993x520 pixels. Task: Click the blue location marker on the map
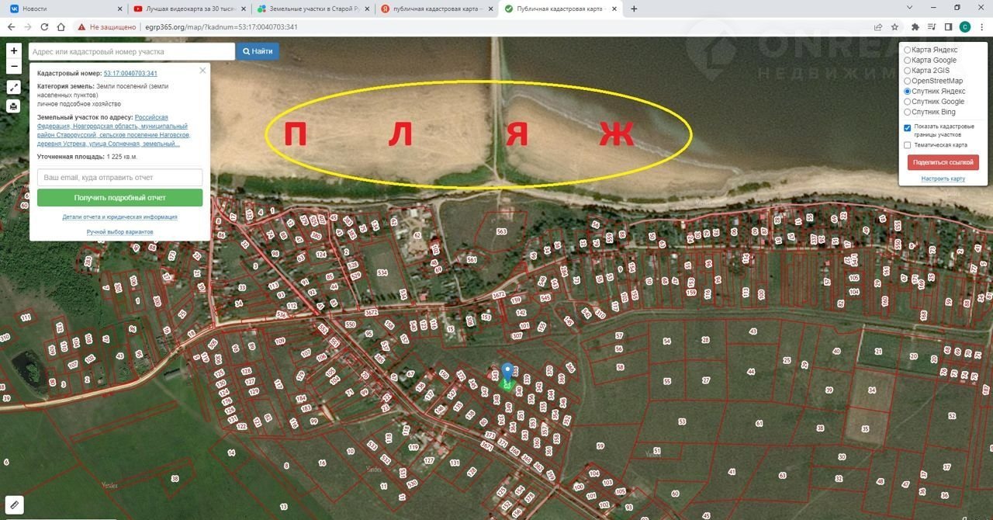pyautogui.click(x=507, y=373)
